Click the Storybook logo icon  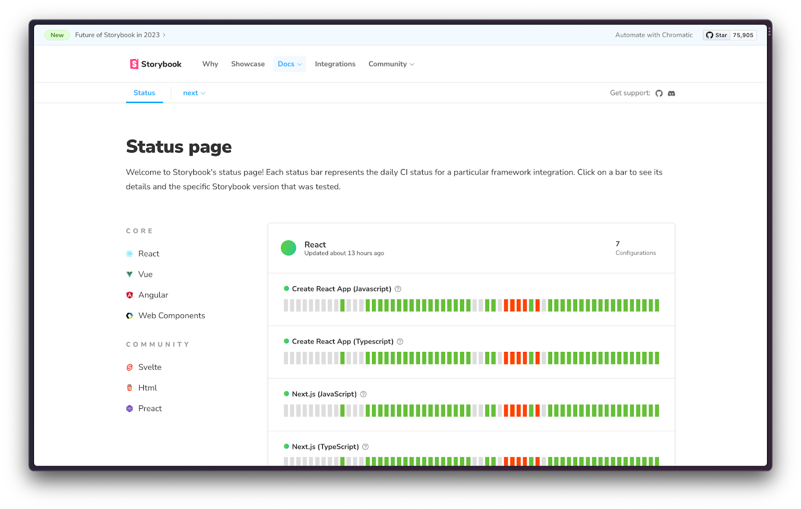tap(134, 64)
